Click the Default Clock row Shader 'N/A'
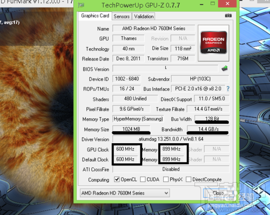Viewport: 270px width, 215px height. pos(217,159)
